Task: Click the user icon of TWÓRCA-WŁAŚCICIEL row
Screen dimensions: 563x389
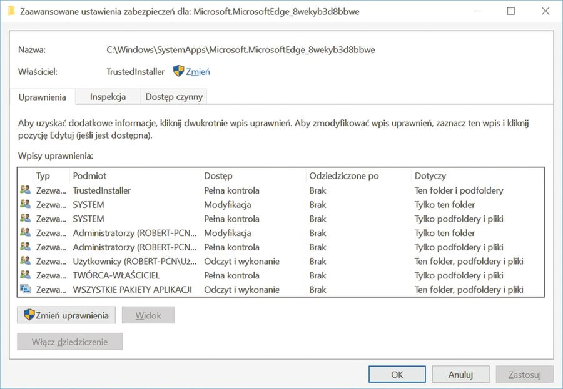Action: [25, 275]
